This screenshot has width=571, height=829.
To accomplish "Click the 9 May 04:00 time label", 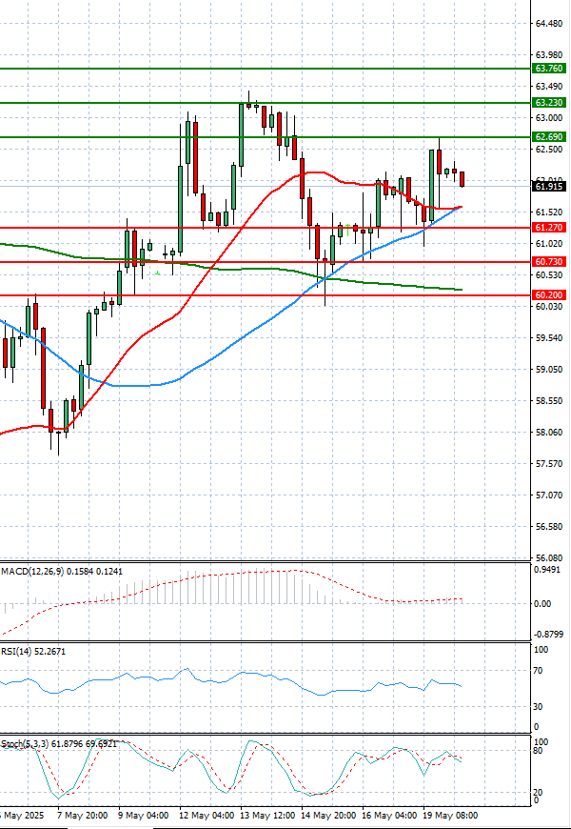I will 143,815.
